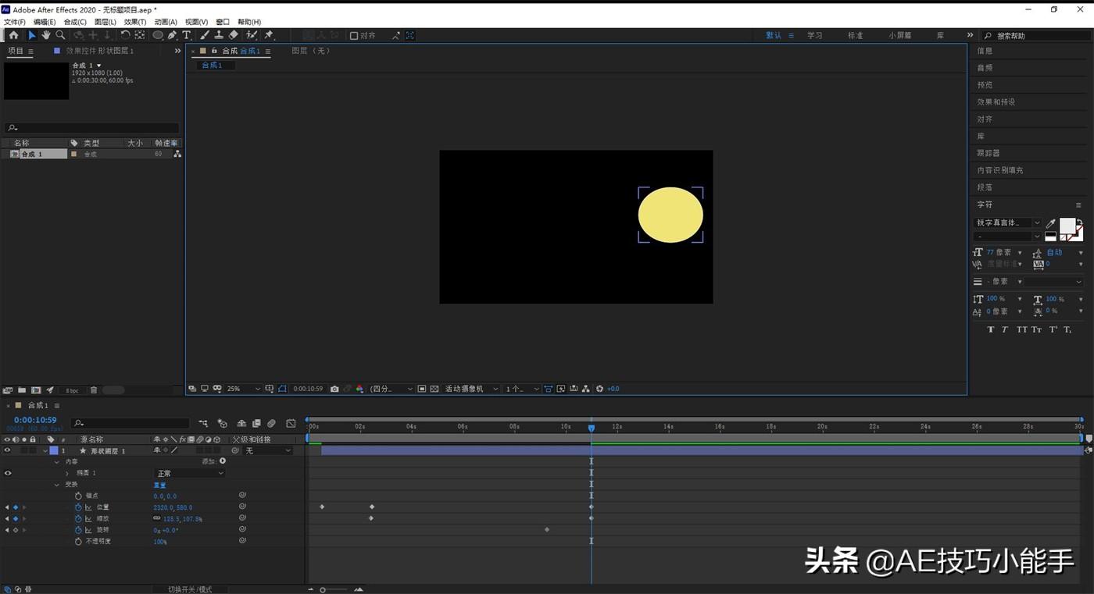Viewport: 1094px width, 594px height.
Task: Switch to the 学习 workspace
Action: [x=815, y=36]
